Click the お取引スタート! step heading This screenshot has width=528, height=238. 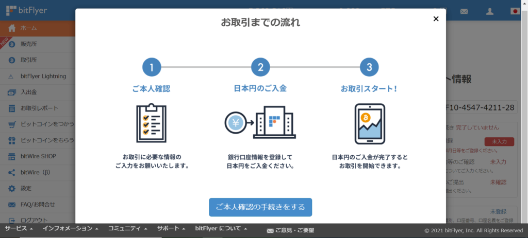click(369, 89)
